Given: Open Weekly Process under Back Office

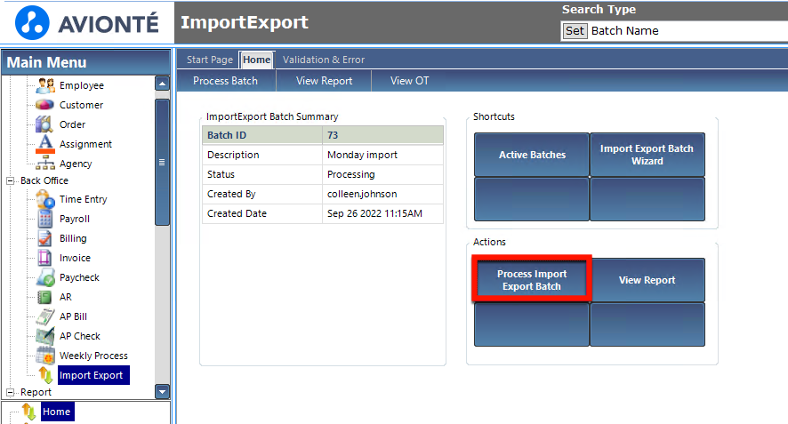Looking at the screenshot, I should [x=93, y=356].
